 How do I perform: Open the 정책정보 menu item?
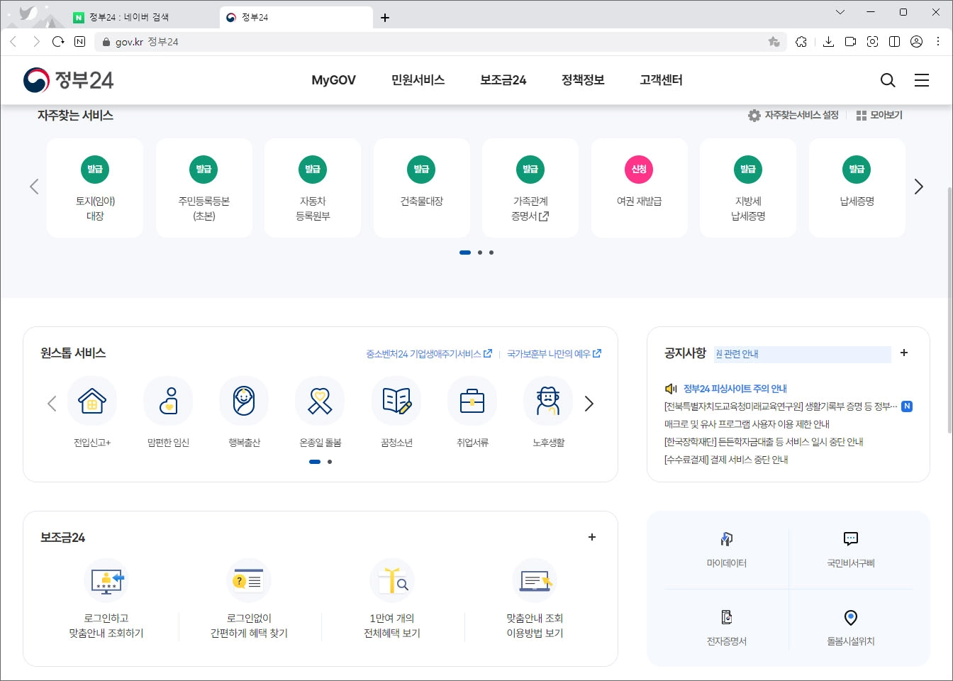[582, 80]
